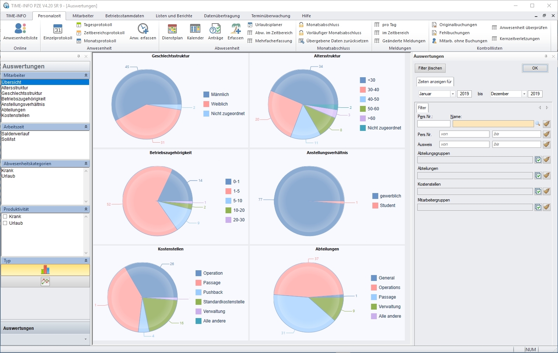Click the Erfassen palm tree icon
This screenshot has width=558, height=353.
pos(236,28)
